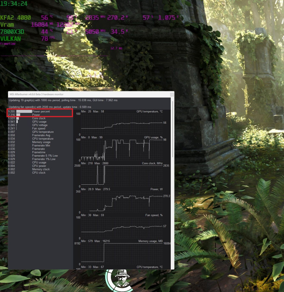Click the 'Updating 19 graph(s)' status line
This screenshot has height=292, width=284.
click(x=63, y=100)
